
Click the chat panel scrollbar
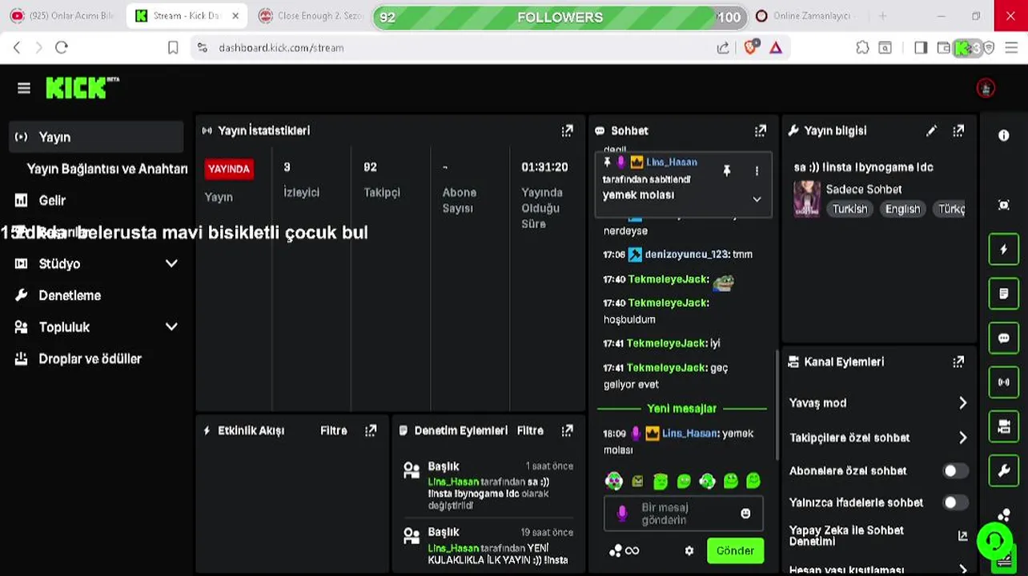click(x=776, y=404)
